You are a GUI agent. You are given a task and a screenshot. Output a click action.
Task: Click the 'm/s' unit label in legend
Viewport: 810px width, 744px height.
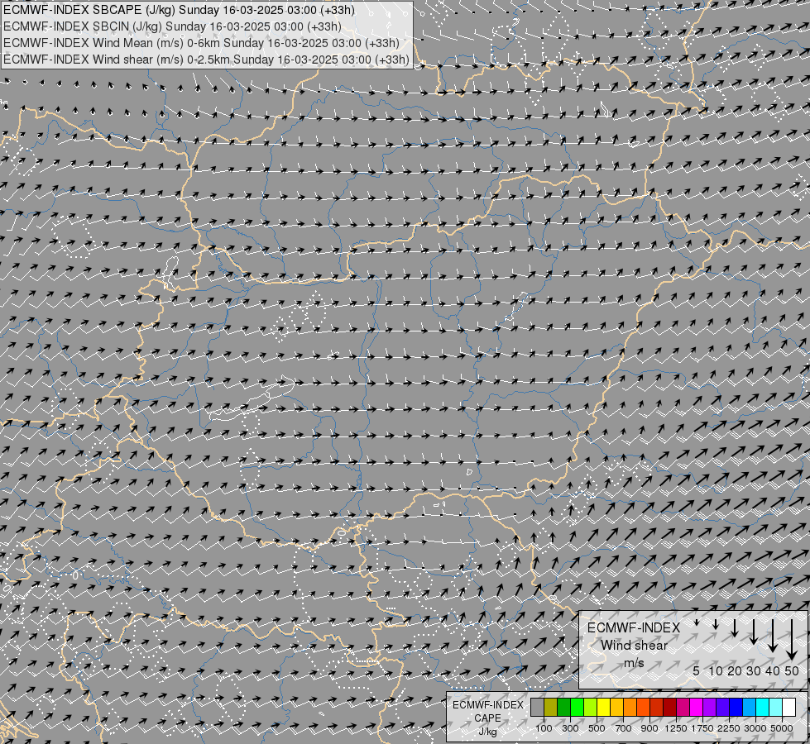point(634,662)
